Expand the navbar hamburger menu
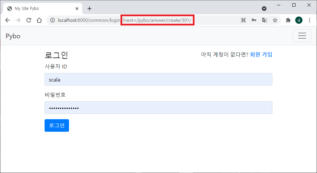Screen dimensions: 317x173 302,36
